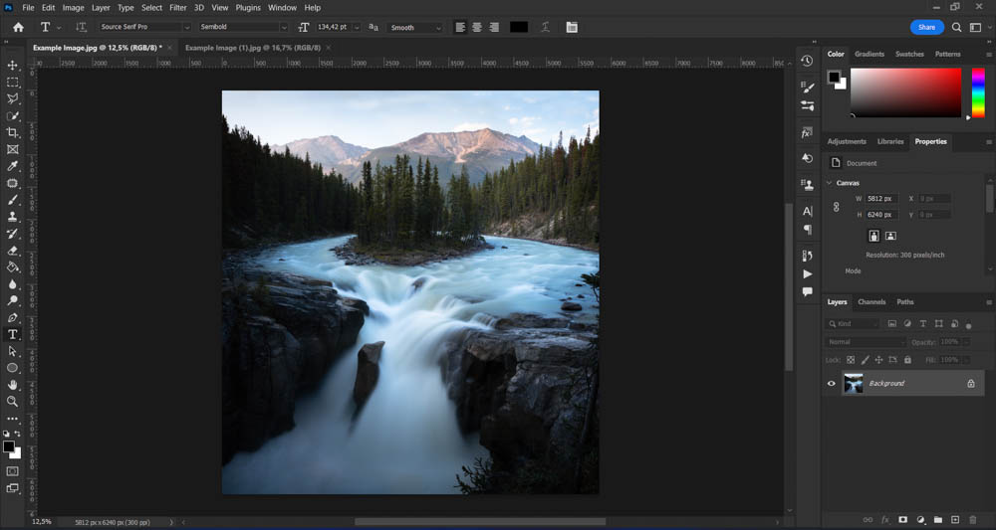Hide the Background layer with eye icon
Screen dimensions: 996x530
click(832, 383)
